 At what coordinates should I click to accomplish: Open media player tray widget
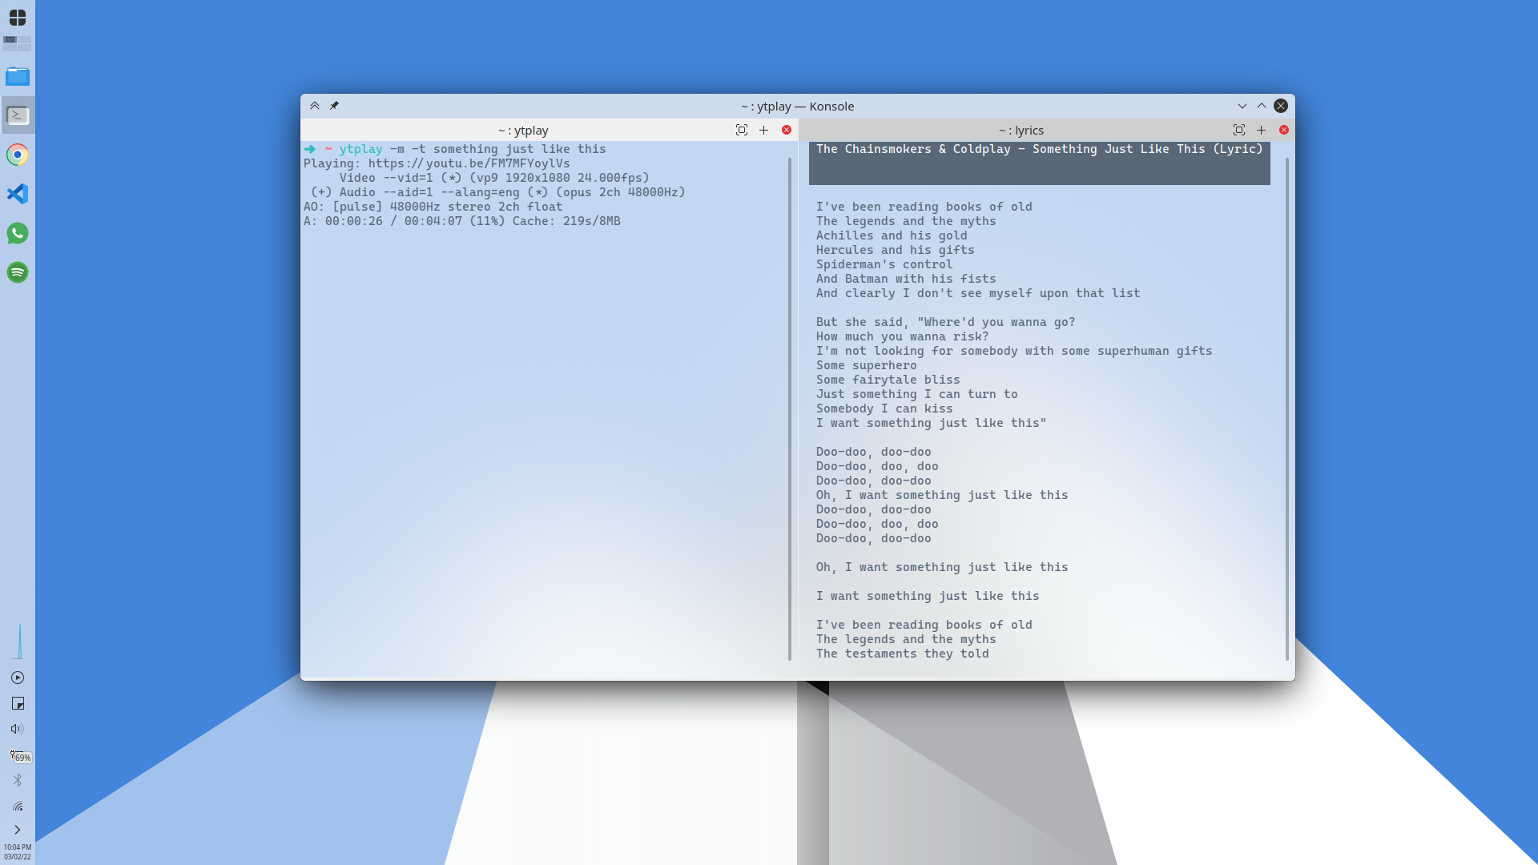tap(18, 678)
